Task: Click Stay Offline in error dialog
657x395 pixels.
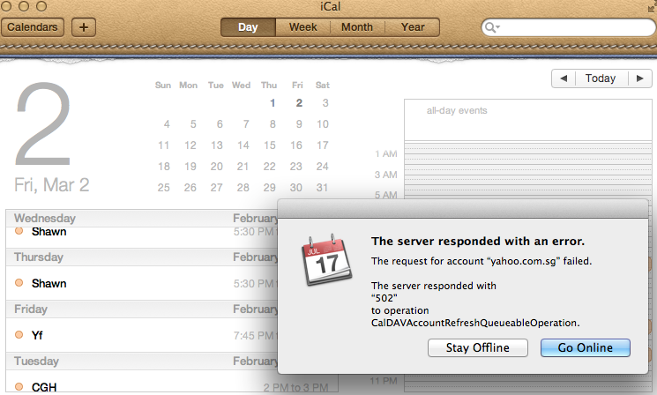Action: click(x=478, y=347)
